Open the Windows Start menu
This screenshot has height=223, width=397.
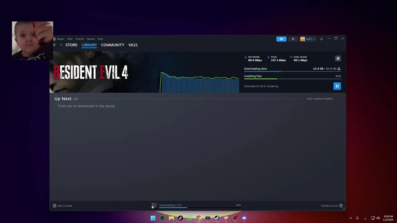pos(153,218)
